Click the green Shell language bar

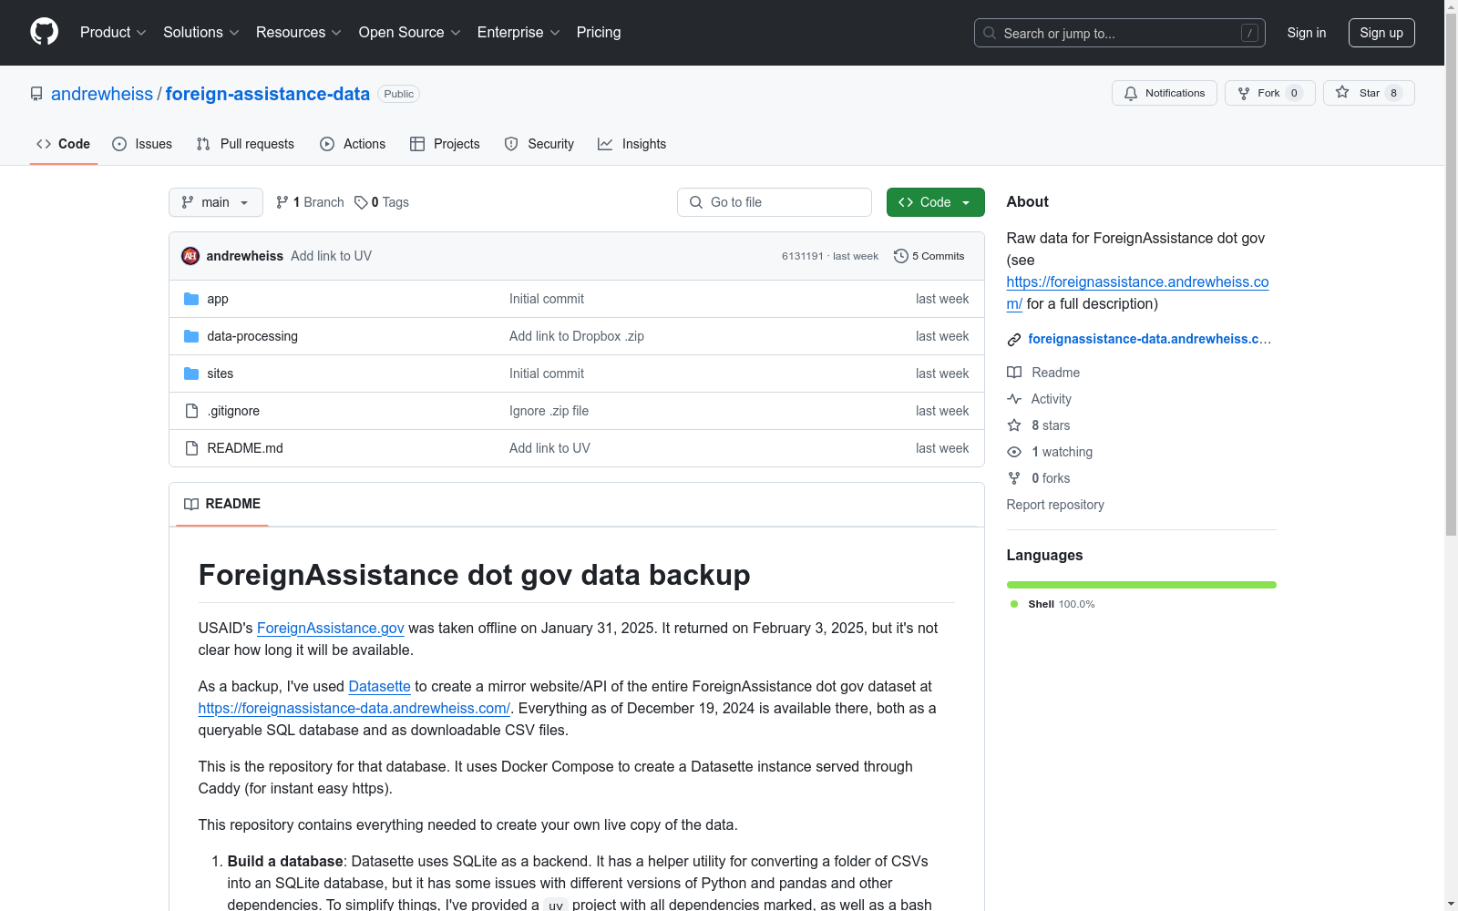coord(1142,585)
